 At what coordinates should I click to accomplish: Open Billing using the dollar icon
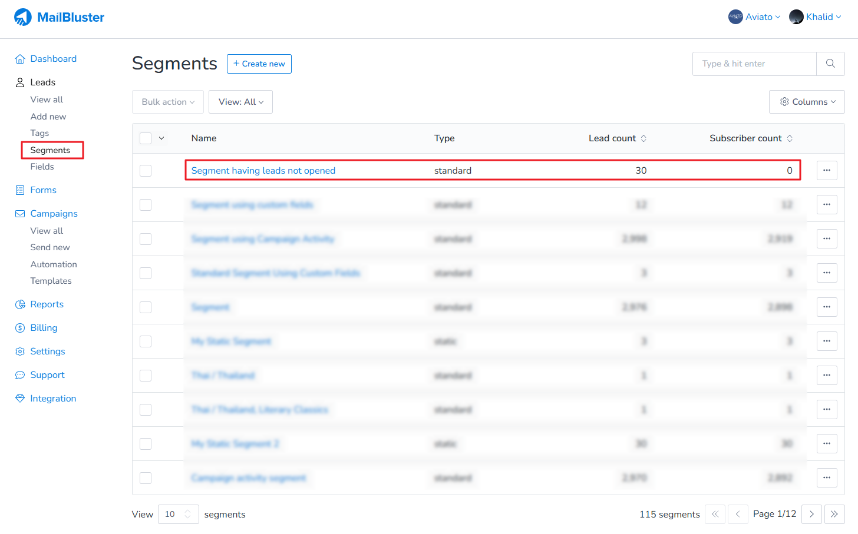(x=19, y=327)
